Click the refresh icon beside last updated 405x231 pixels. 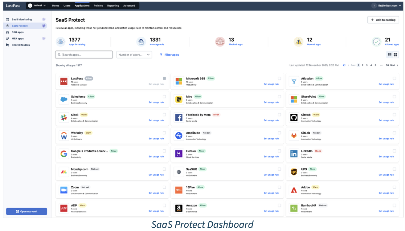(x=344, y=65)
